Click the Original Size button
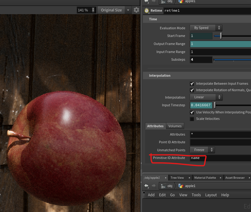 (111, 10)
